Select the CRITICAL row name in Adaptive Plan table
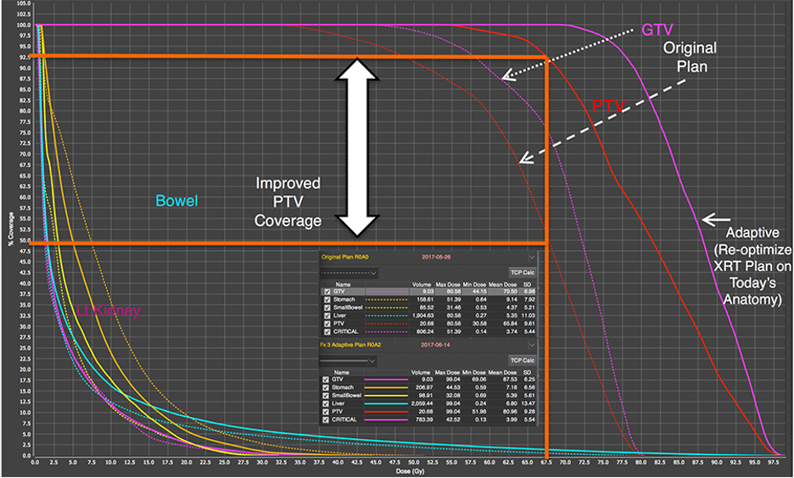Viewport: 794px width, 478px height. point(344,420)
